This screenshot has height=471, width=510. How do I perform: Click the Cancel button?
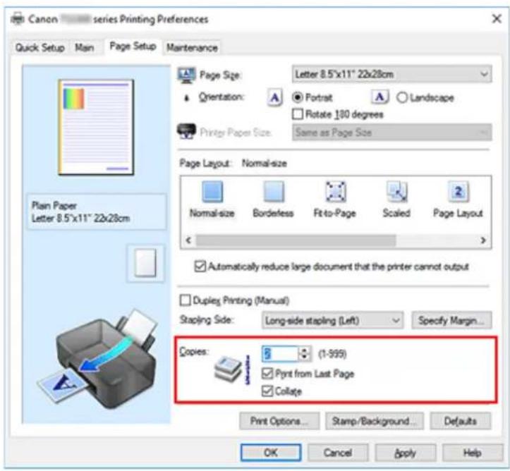[338, 453]
